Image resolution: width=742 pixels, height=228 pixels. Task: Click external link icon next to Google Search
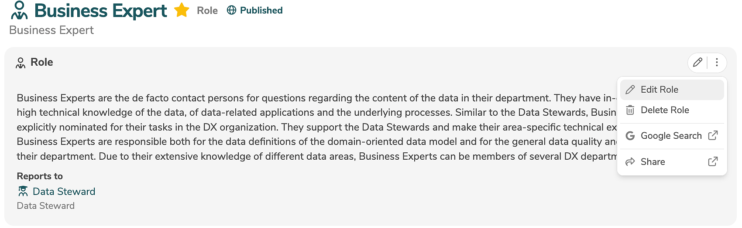coord(713,136)
